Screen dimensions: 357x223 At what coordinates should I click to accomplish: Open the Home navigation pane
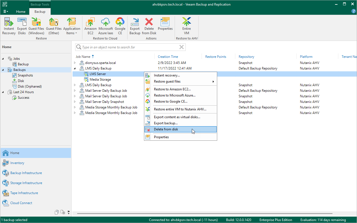pyautogui.click(x=36, y=153)
